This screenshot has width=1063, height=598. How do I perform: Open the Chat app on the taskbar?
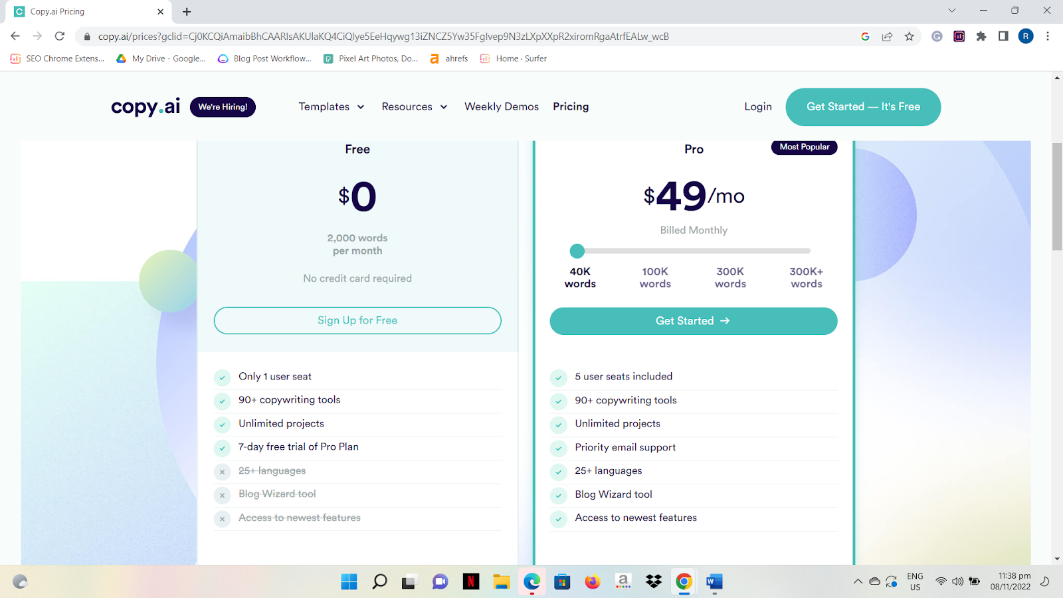[440, 582]
